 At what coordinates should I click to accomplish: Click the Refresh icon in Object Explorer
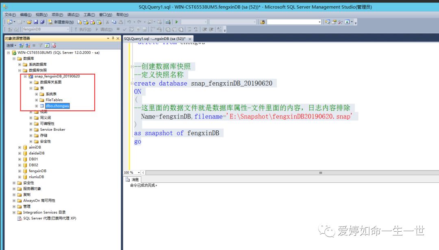[x=47, y=46]
